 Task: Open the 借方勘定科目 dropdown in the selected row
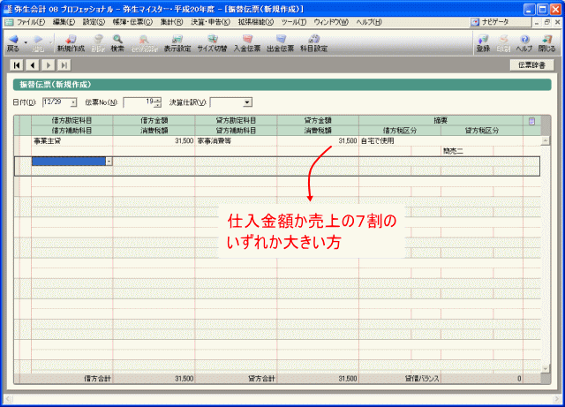(109, 162)
